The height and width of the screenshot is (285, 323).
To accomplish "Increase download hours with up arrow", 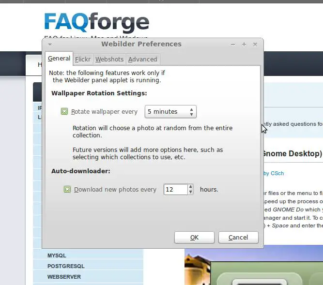I will pos(190,186).
